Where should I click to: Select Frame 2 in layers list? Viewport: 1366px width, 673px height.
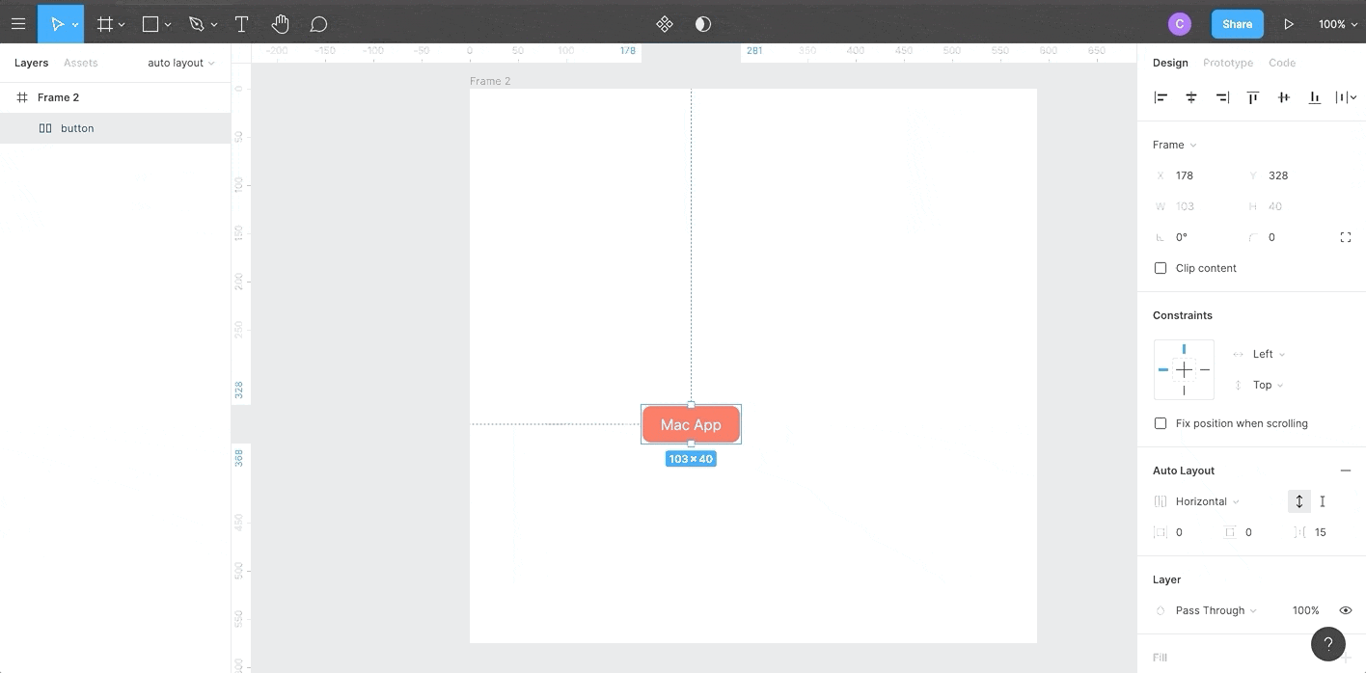(x=116, y=97)
